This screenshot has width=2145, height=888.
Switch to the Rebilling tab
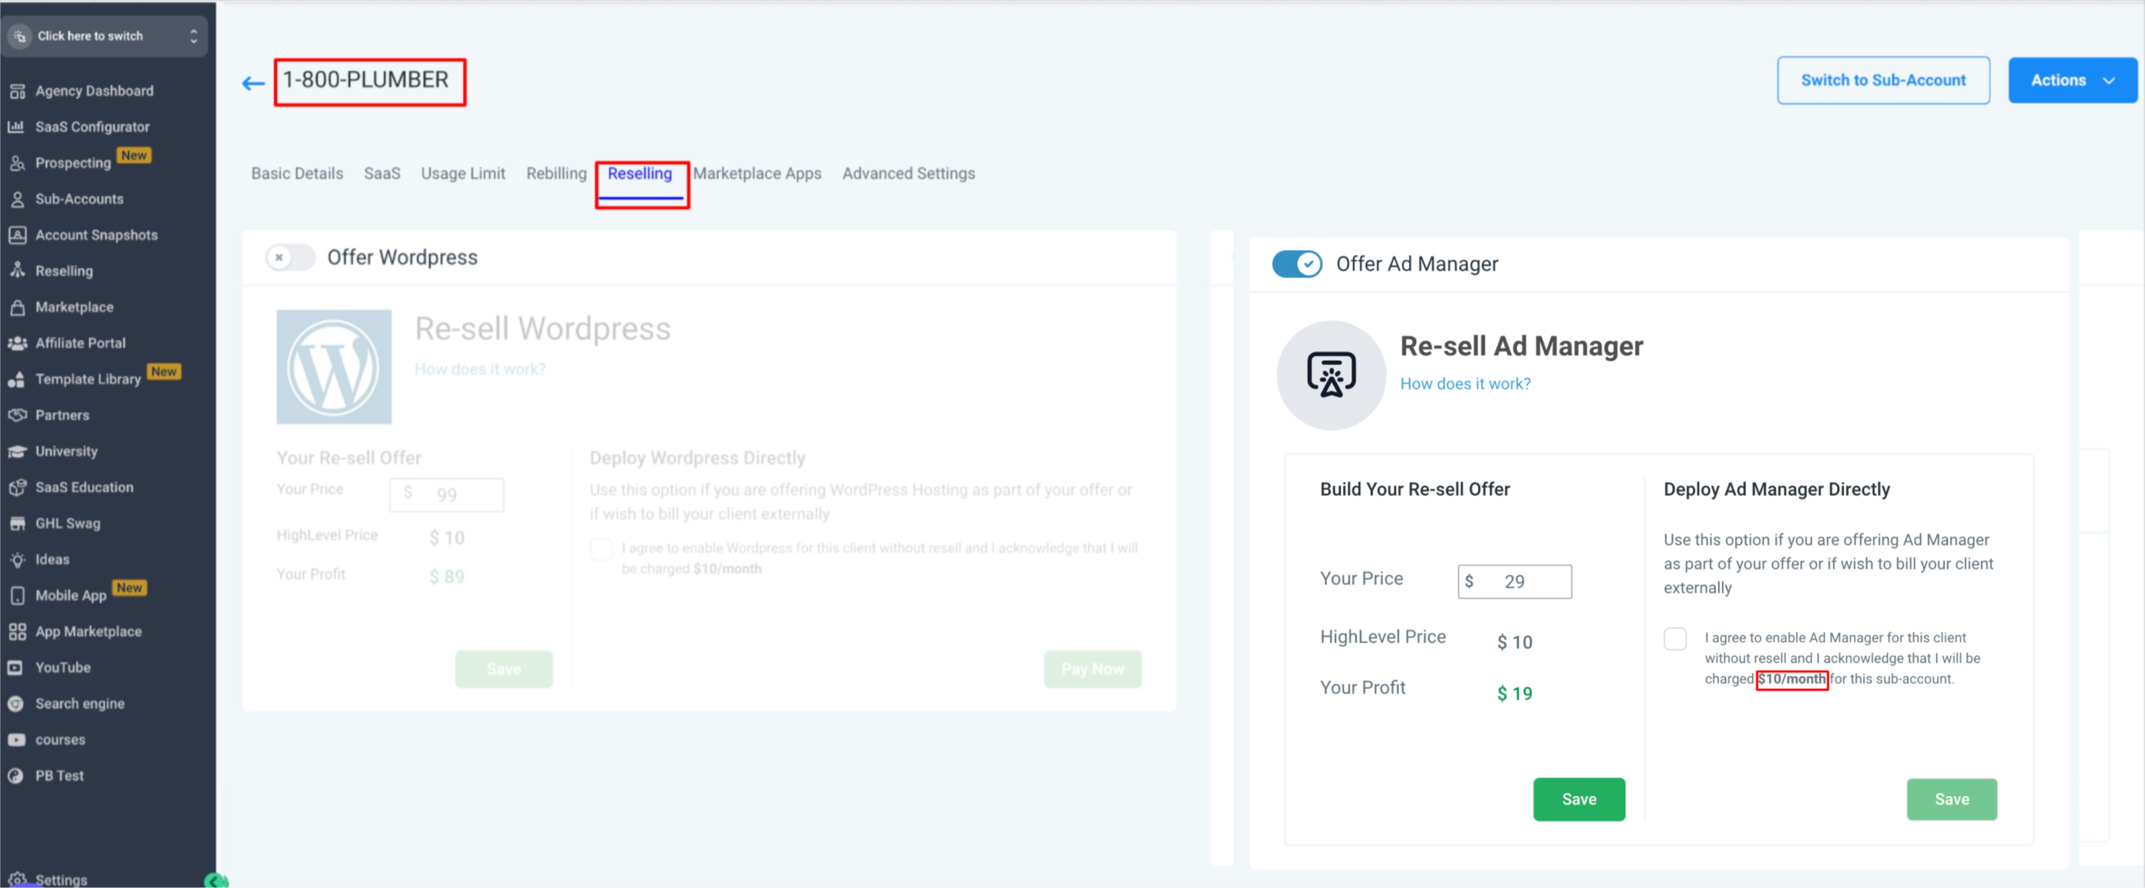555,173
